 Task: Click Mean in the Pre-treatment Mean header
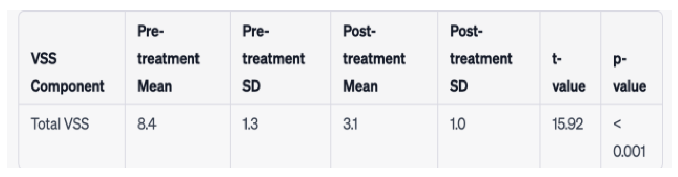point(154,86)
